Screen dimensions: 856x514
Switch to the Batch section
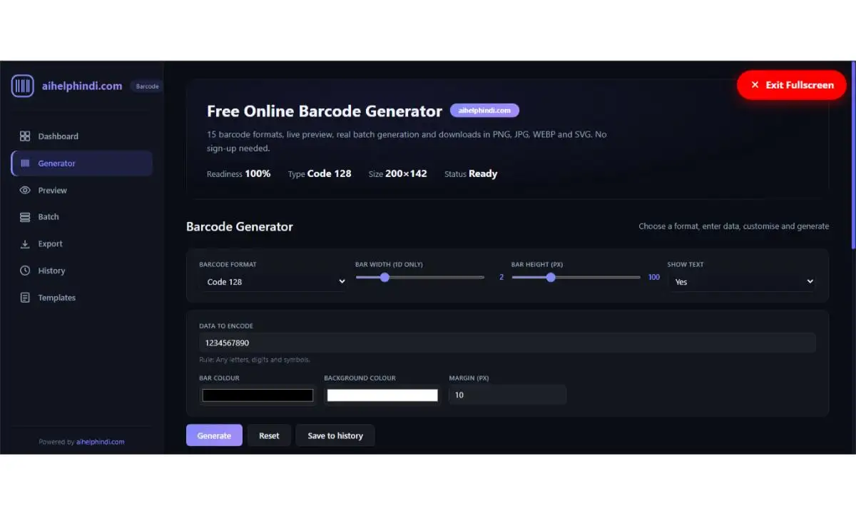tap(82, 217)
